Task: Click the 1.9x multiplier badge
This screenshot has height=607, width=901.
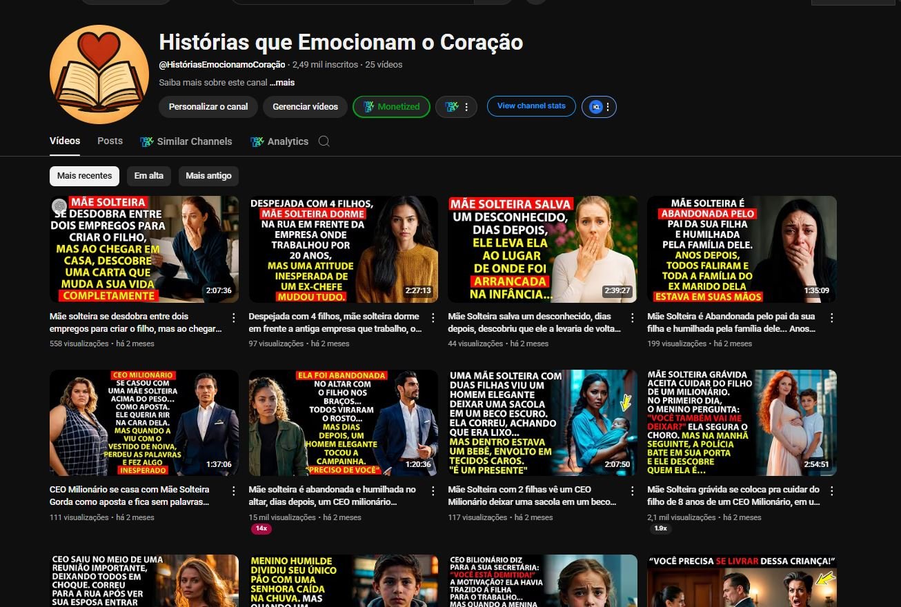Action: 660,528
